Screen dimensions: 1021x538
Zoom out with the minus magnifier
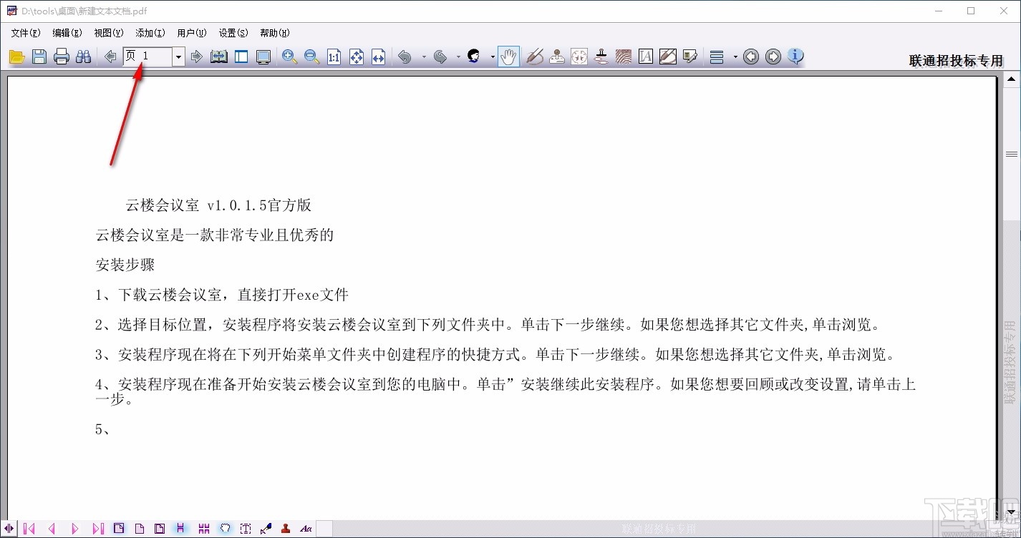(x=311, y=57)
